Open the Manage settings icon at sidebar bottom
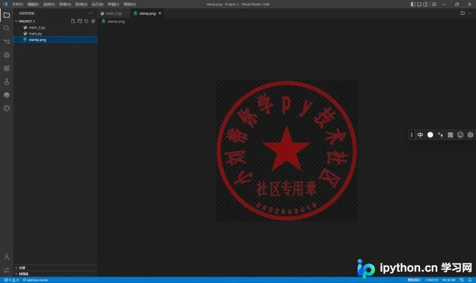This screenshot has height=283, width=476. 7,271
